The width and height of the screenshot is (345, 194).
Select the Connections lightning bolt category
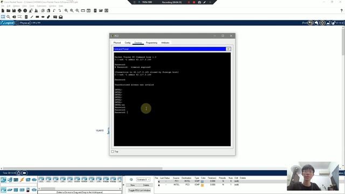tap(22, 179)
